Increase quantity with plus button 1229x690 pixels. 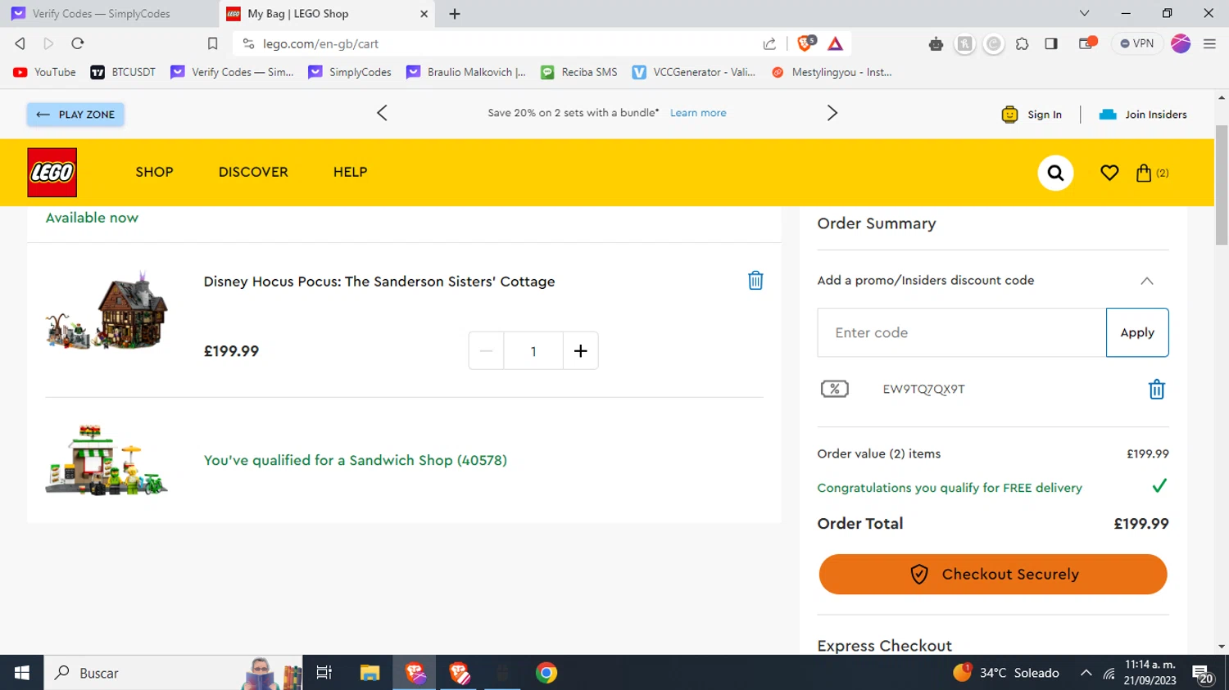click(580, 350)
